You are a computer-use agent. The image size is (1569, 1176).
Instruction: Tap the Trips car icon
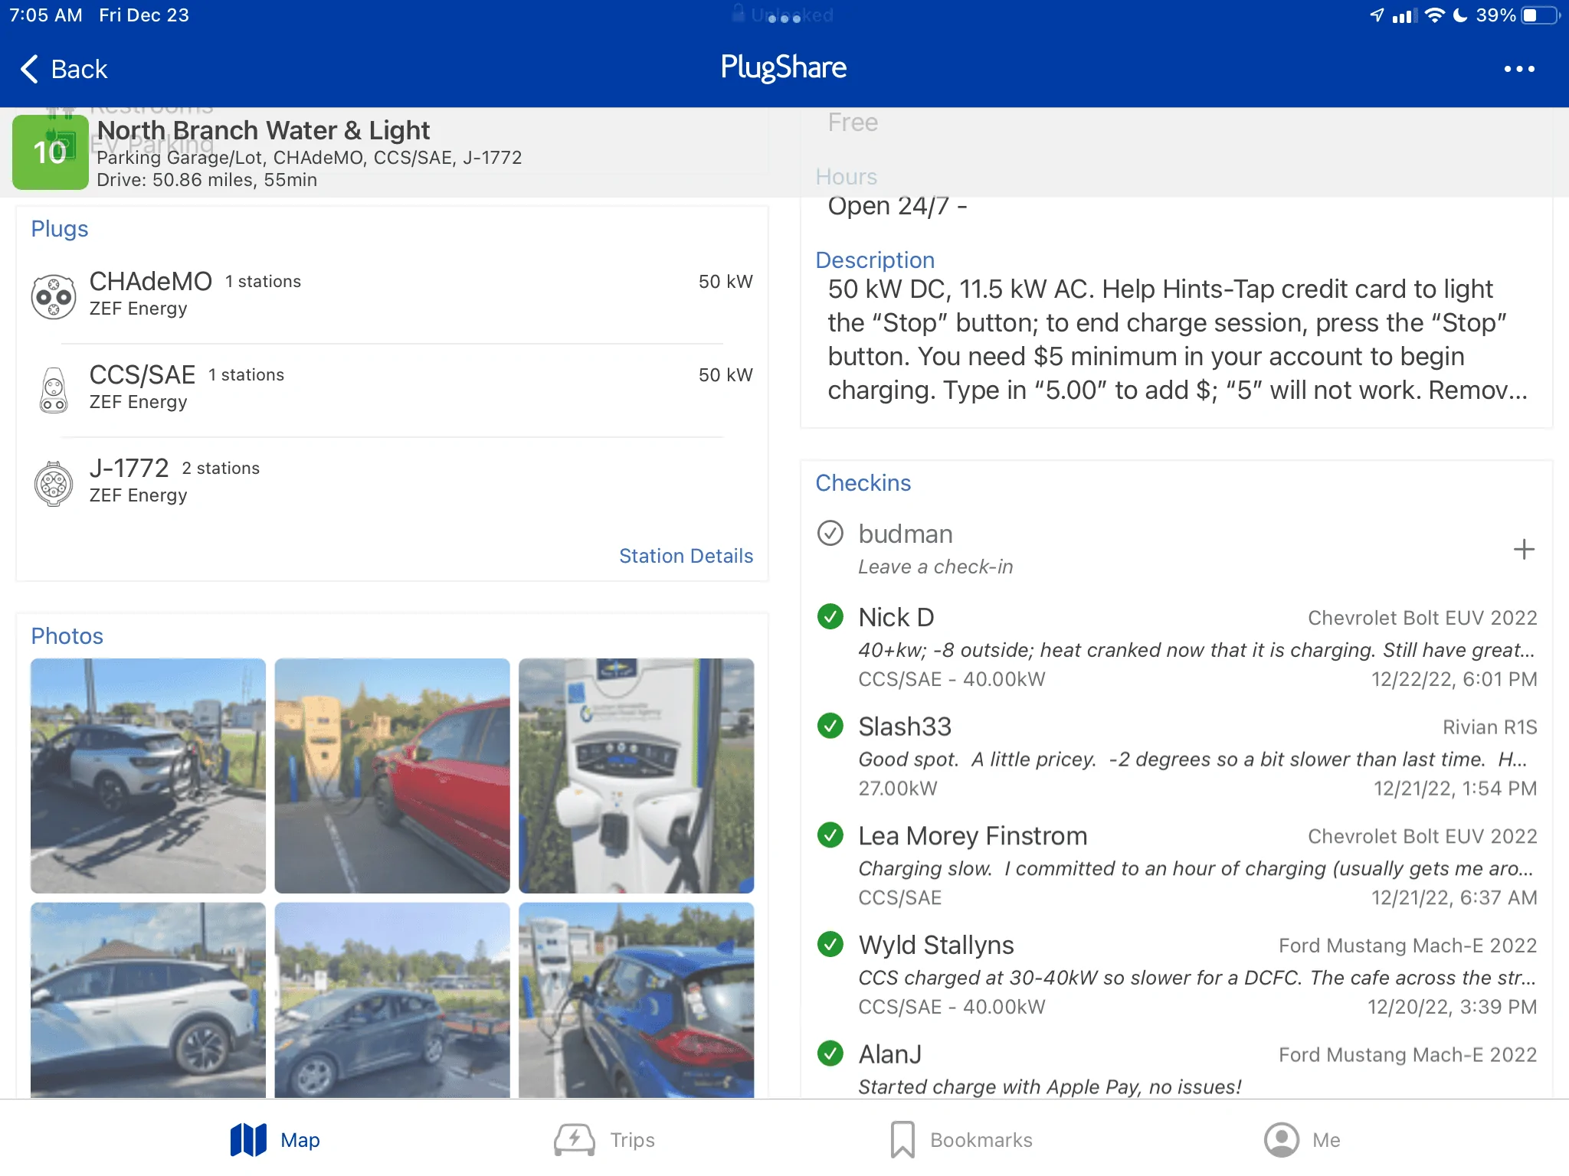click(575, 1140)
